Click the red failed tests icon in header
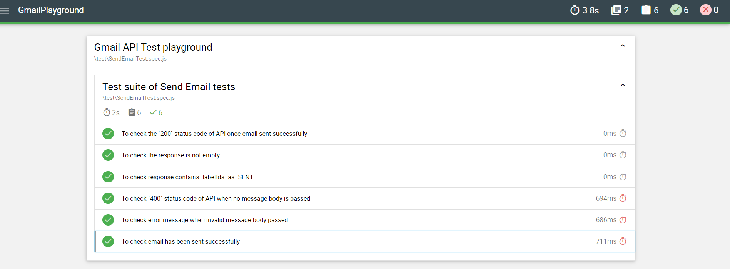The height and width of the screenshot is (269, 730). pos(706,10)
